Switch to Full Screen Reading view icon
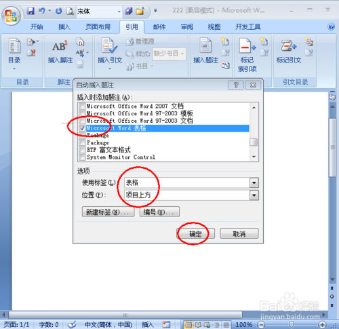 pyautogui.click(x=198, y=325)
